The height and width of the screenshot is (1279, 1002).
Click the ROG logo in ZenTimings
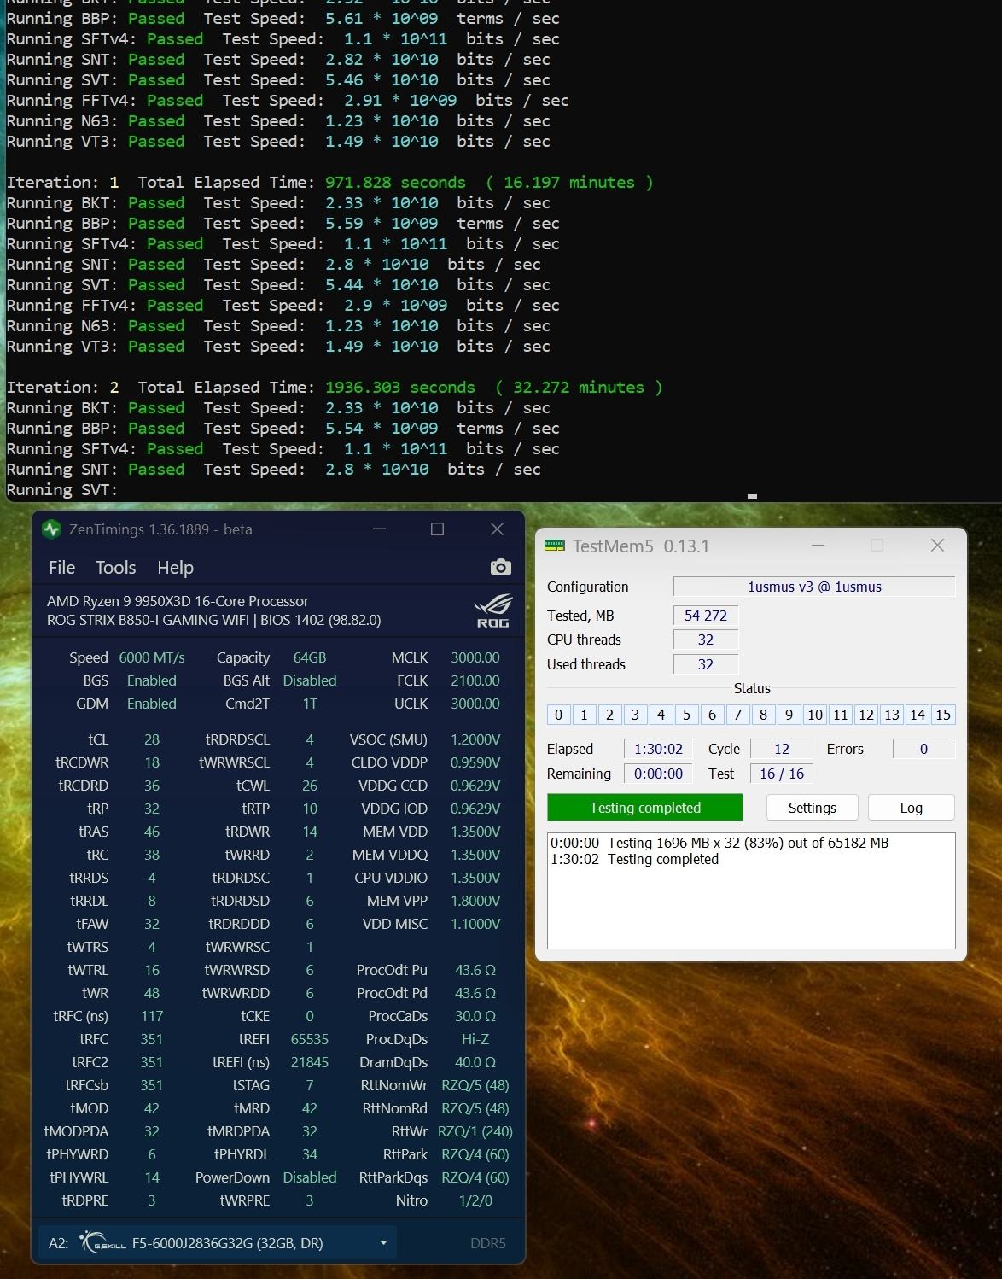pyautogui.click(x=493, y=611)
